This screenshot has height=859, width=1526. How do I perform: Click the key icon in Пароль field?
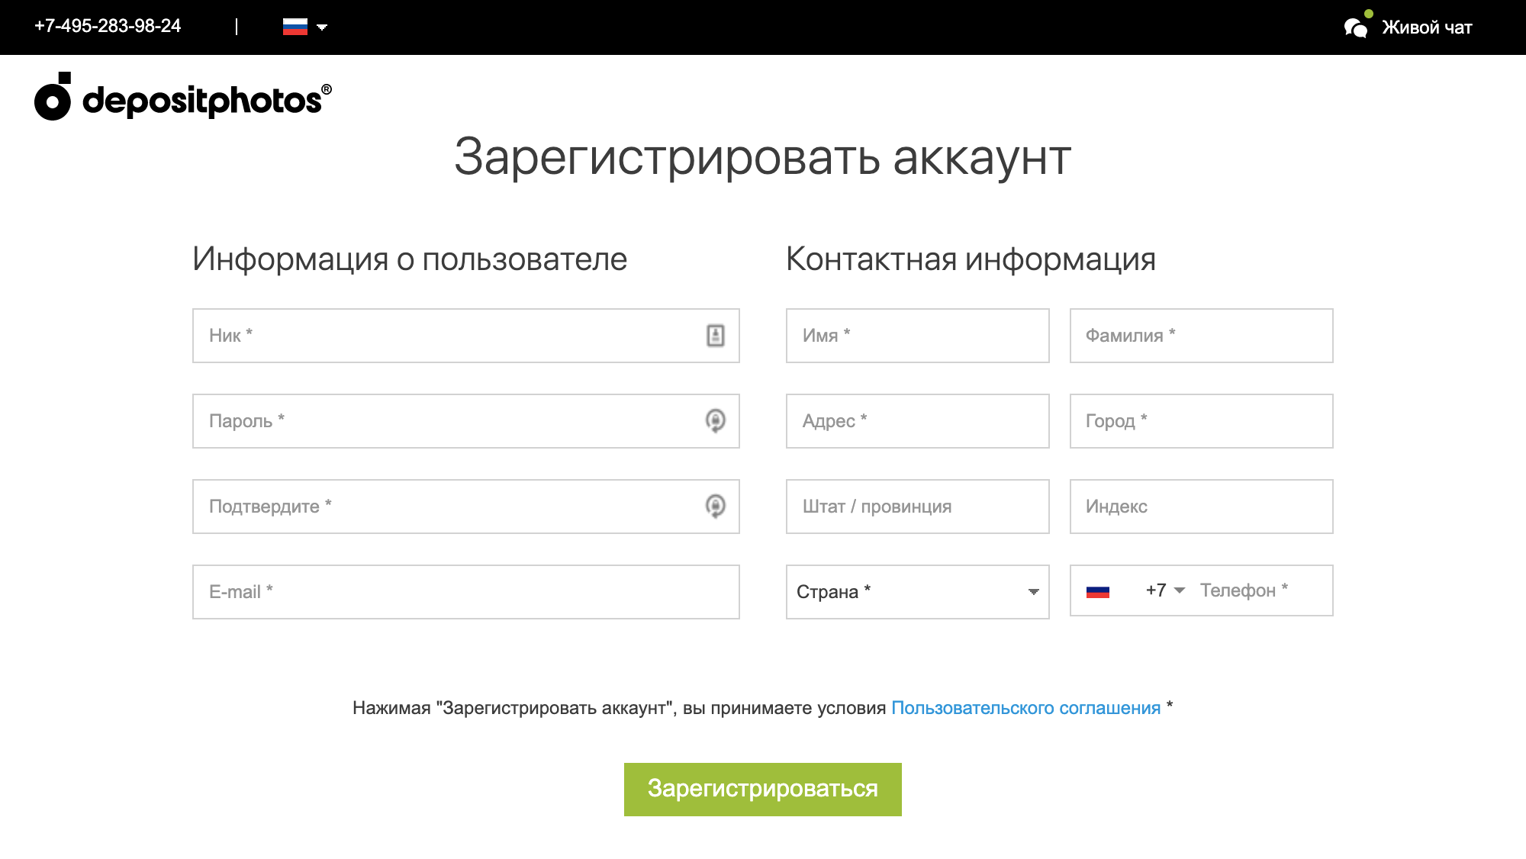pos(715,421)
